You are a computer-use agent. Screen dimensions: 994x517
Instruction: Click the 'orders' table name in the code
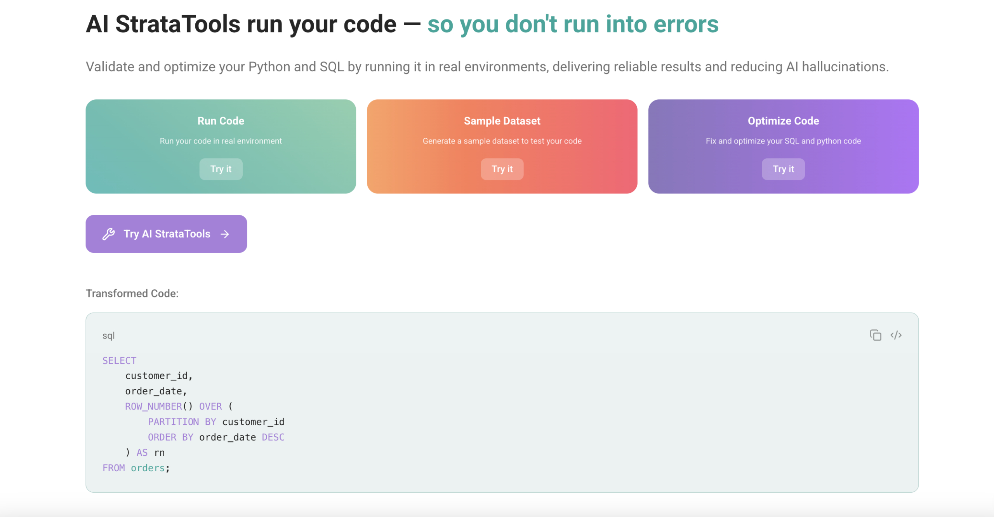(x=148, y=468)
